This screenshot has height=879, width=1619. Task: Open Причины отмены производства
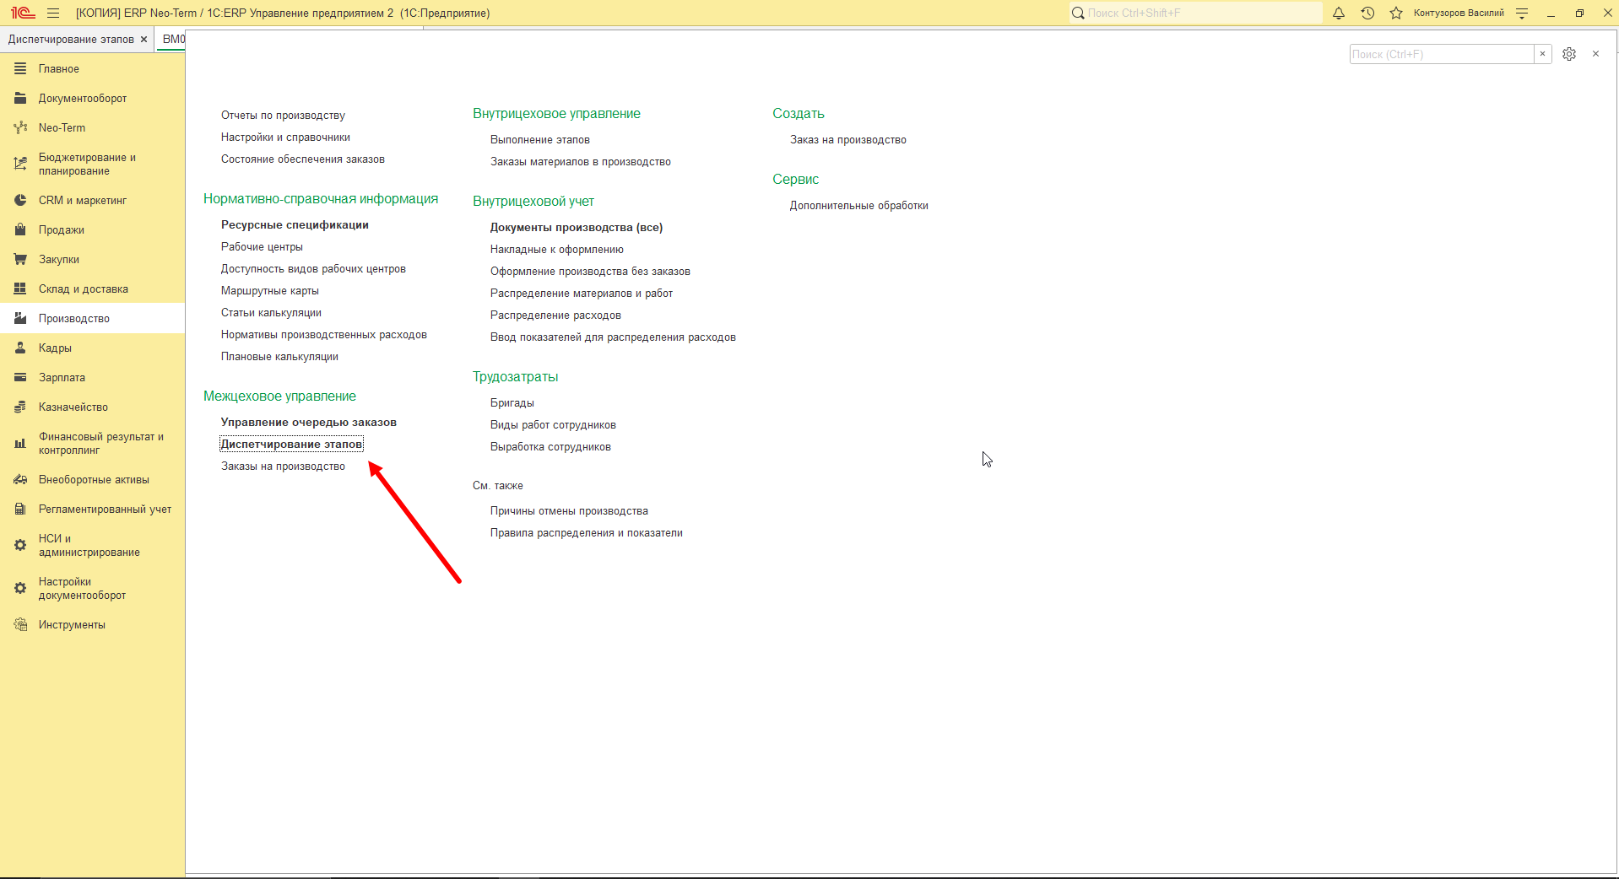(569, 511)
